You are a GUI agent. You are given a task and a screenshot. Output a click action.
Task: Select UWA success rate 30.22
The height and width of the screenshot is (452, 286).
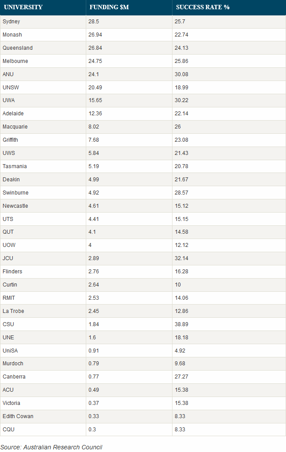click(x=181, y=100)
